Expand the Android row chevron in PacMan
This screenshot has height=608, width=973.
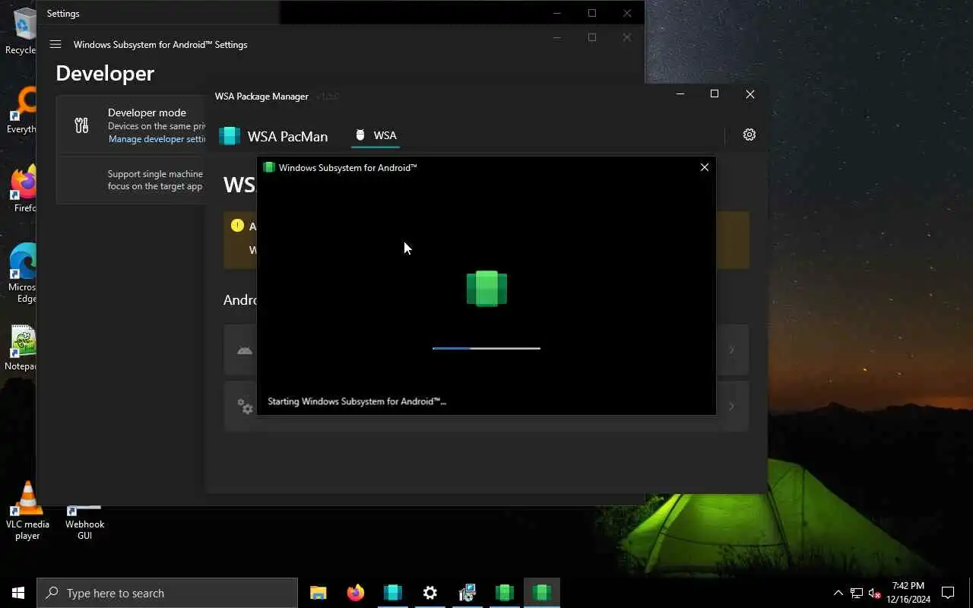tap(731, 350)
